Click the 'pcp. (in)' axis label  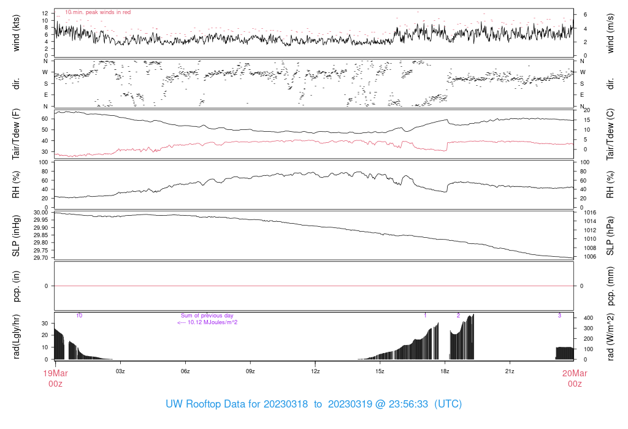tap(16, 286)
